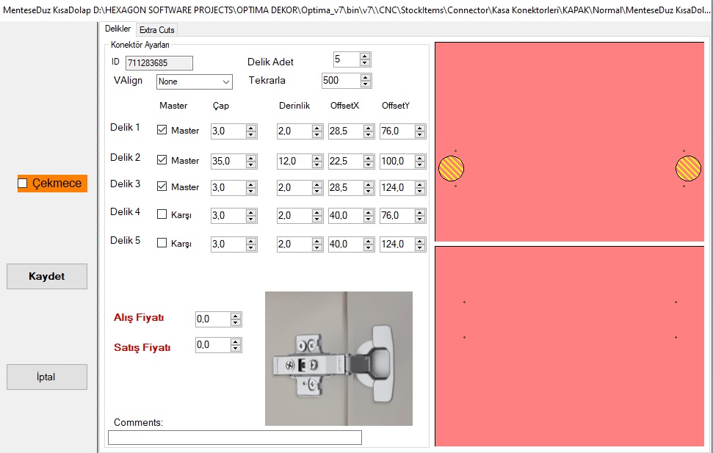Increase Delik 1 Çap spinner value
713x453 pixels.
tap(251, 128)
